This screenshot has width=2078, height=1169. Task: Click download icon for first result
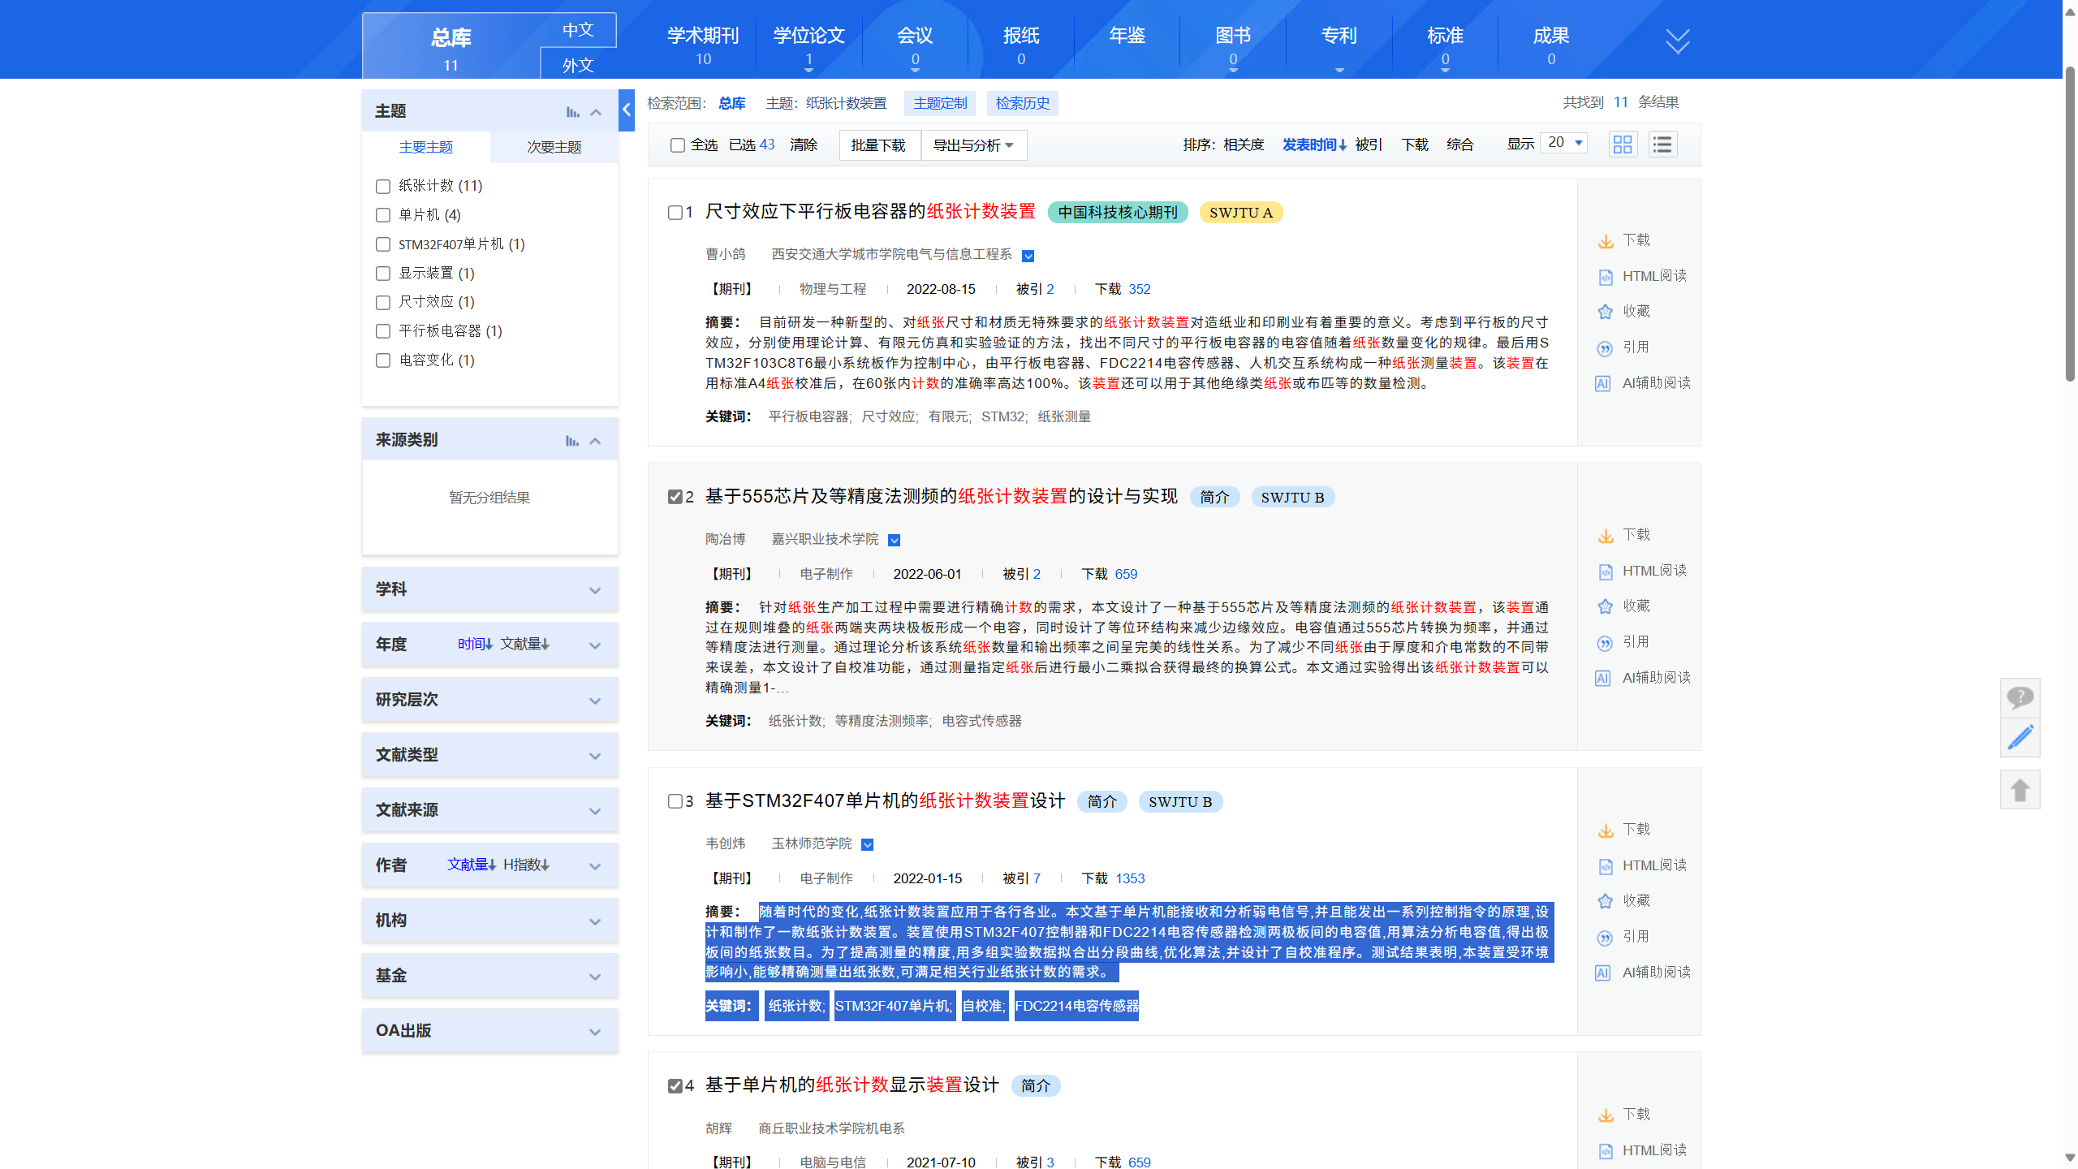tap(1606, 241)
